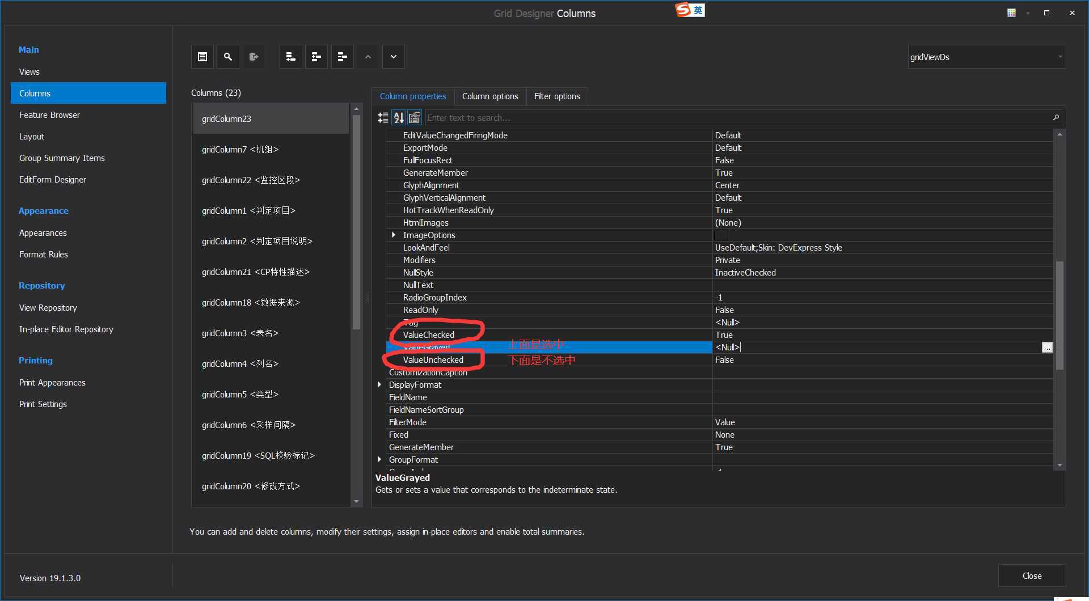The image size is (1089, 601).
Task: Select gridColumn1 <判定项目> column
Action: click(271, 210)
